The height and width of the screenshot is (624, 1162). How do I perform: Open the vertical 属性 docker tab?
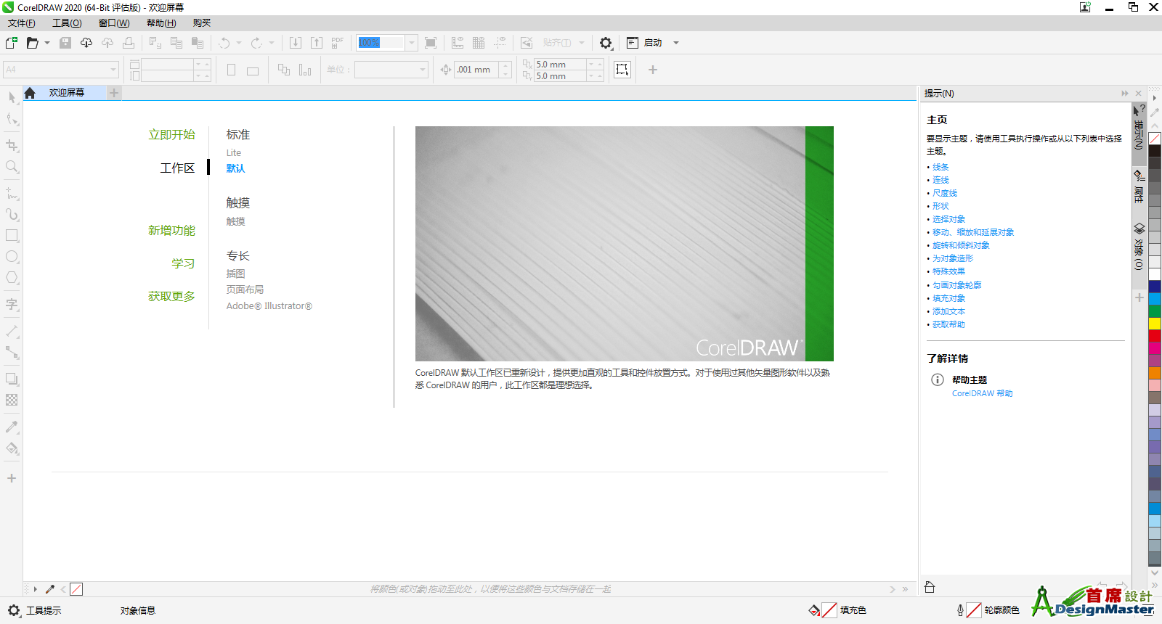tap(1139, 186)
